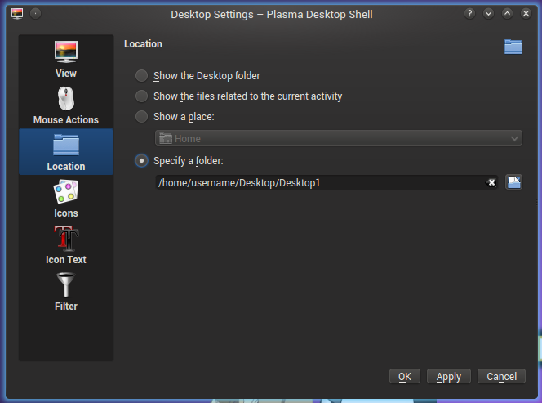Image resolution: width=542 pixels, height=403 pixels.
Task: Click the help question mark in the title bar
Action: tap(469, 14)
